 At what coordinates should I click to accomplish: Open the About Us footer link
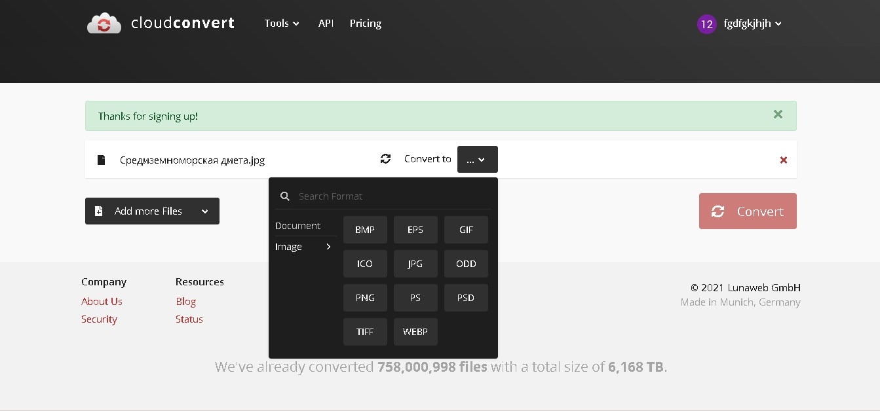coord(102,301)
